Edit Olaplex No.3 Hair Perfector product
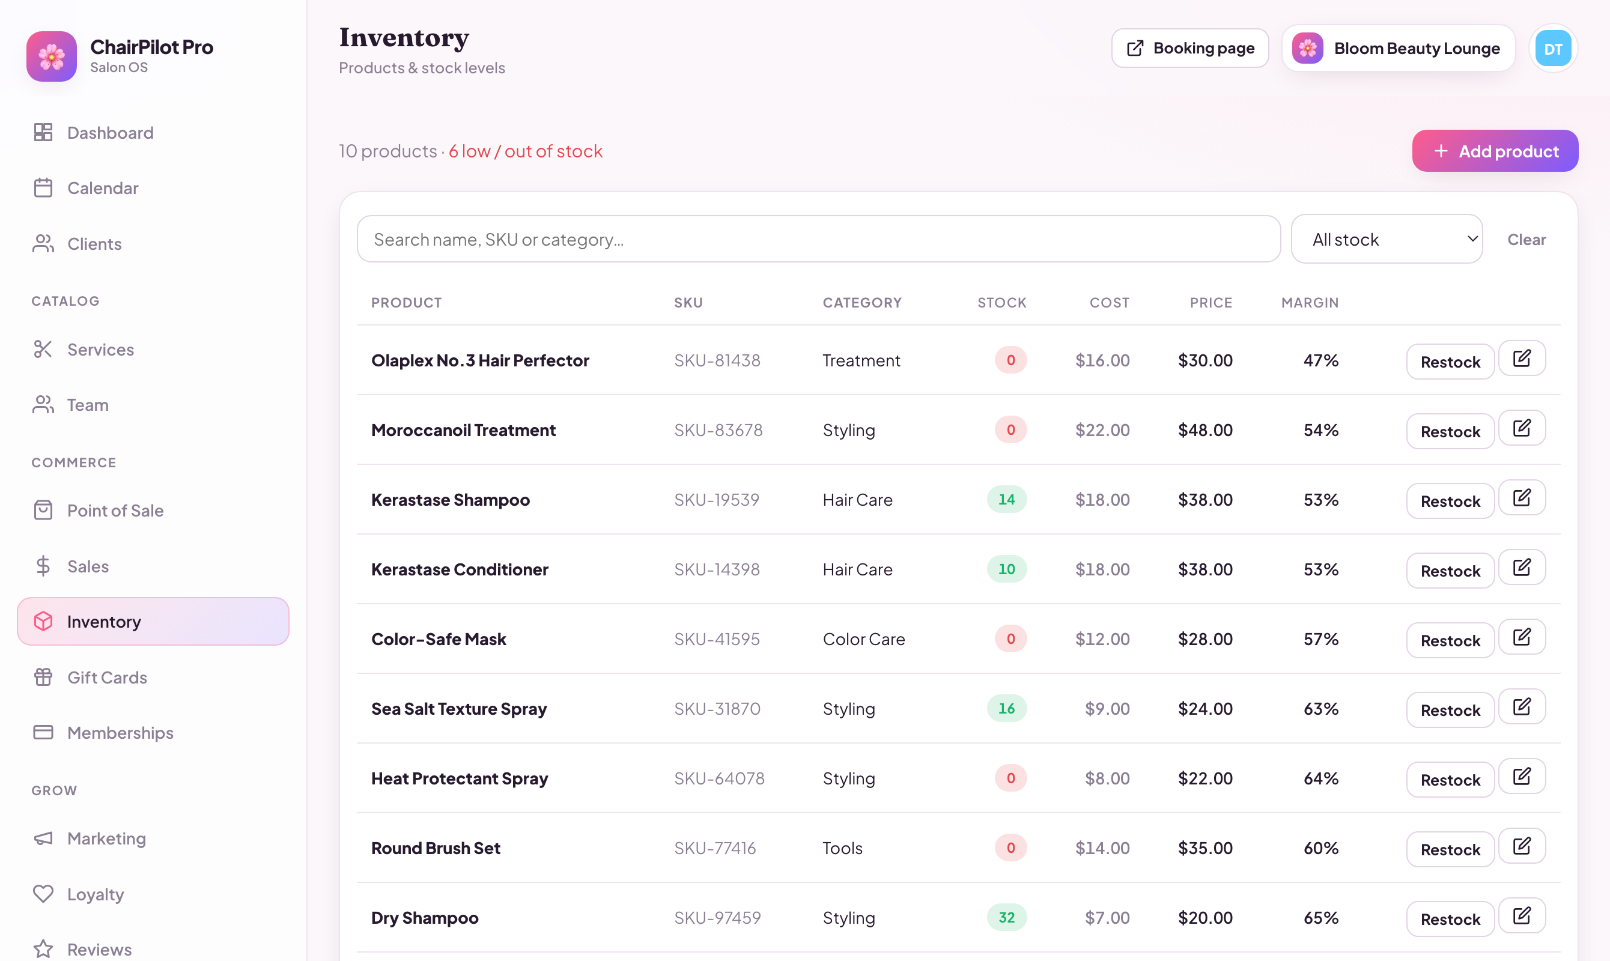The height and width of the screenshot is (961, 1610). (1522, 358)
